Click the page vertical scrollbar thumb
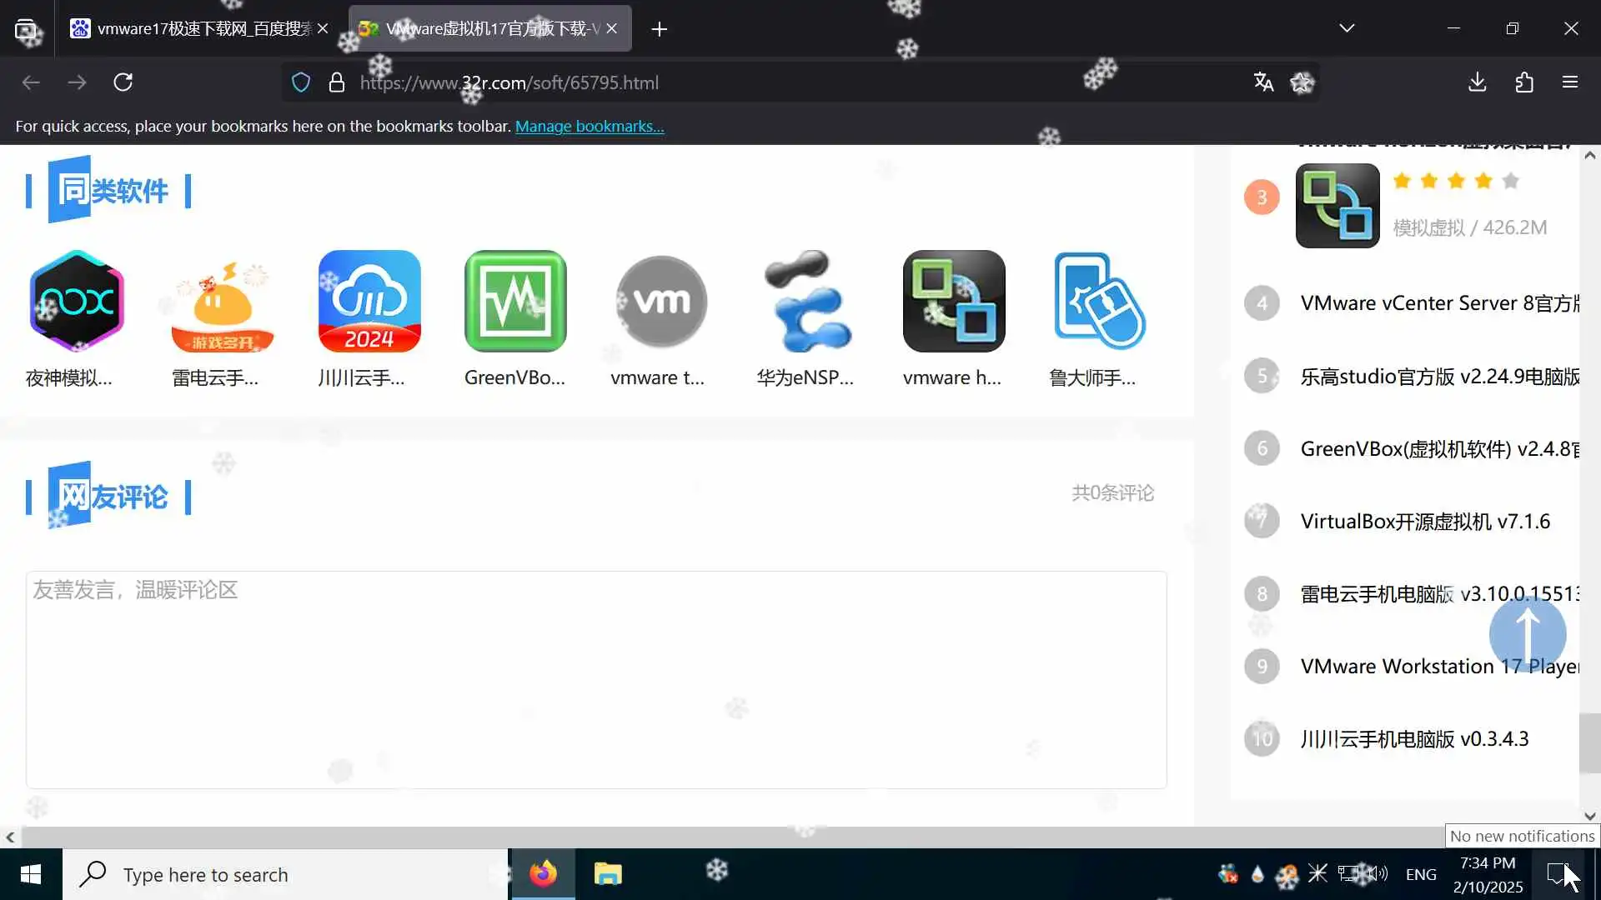Viewport: 1601px width, 900px height. [1589, 742]
